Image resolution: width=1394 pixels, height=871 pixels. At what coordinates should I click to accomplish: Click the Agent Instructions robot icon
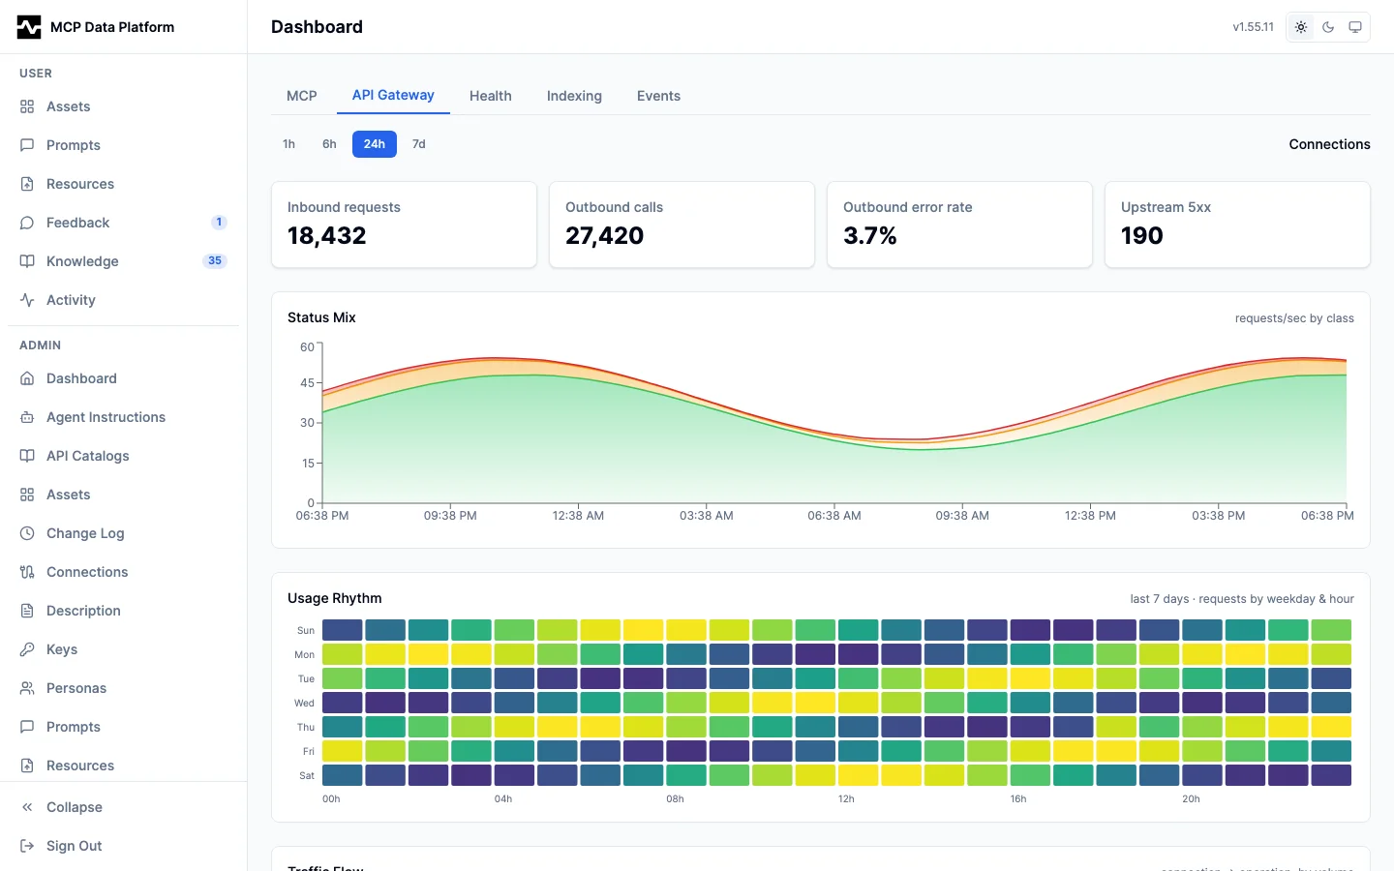coord(27,417)
